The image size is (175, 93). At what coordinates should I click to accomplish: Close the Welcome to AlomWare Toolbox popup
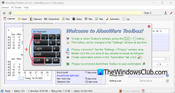149,26
